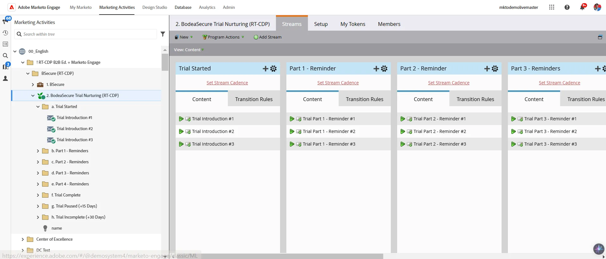
Task: Click the checklist icon in left sidebar
Action: pos(5,44)
